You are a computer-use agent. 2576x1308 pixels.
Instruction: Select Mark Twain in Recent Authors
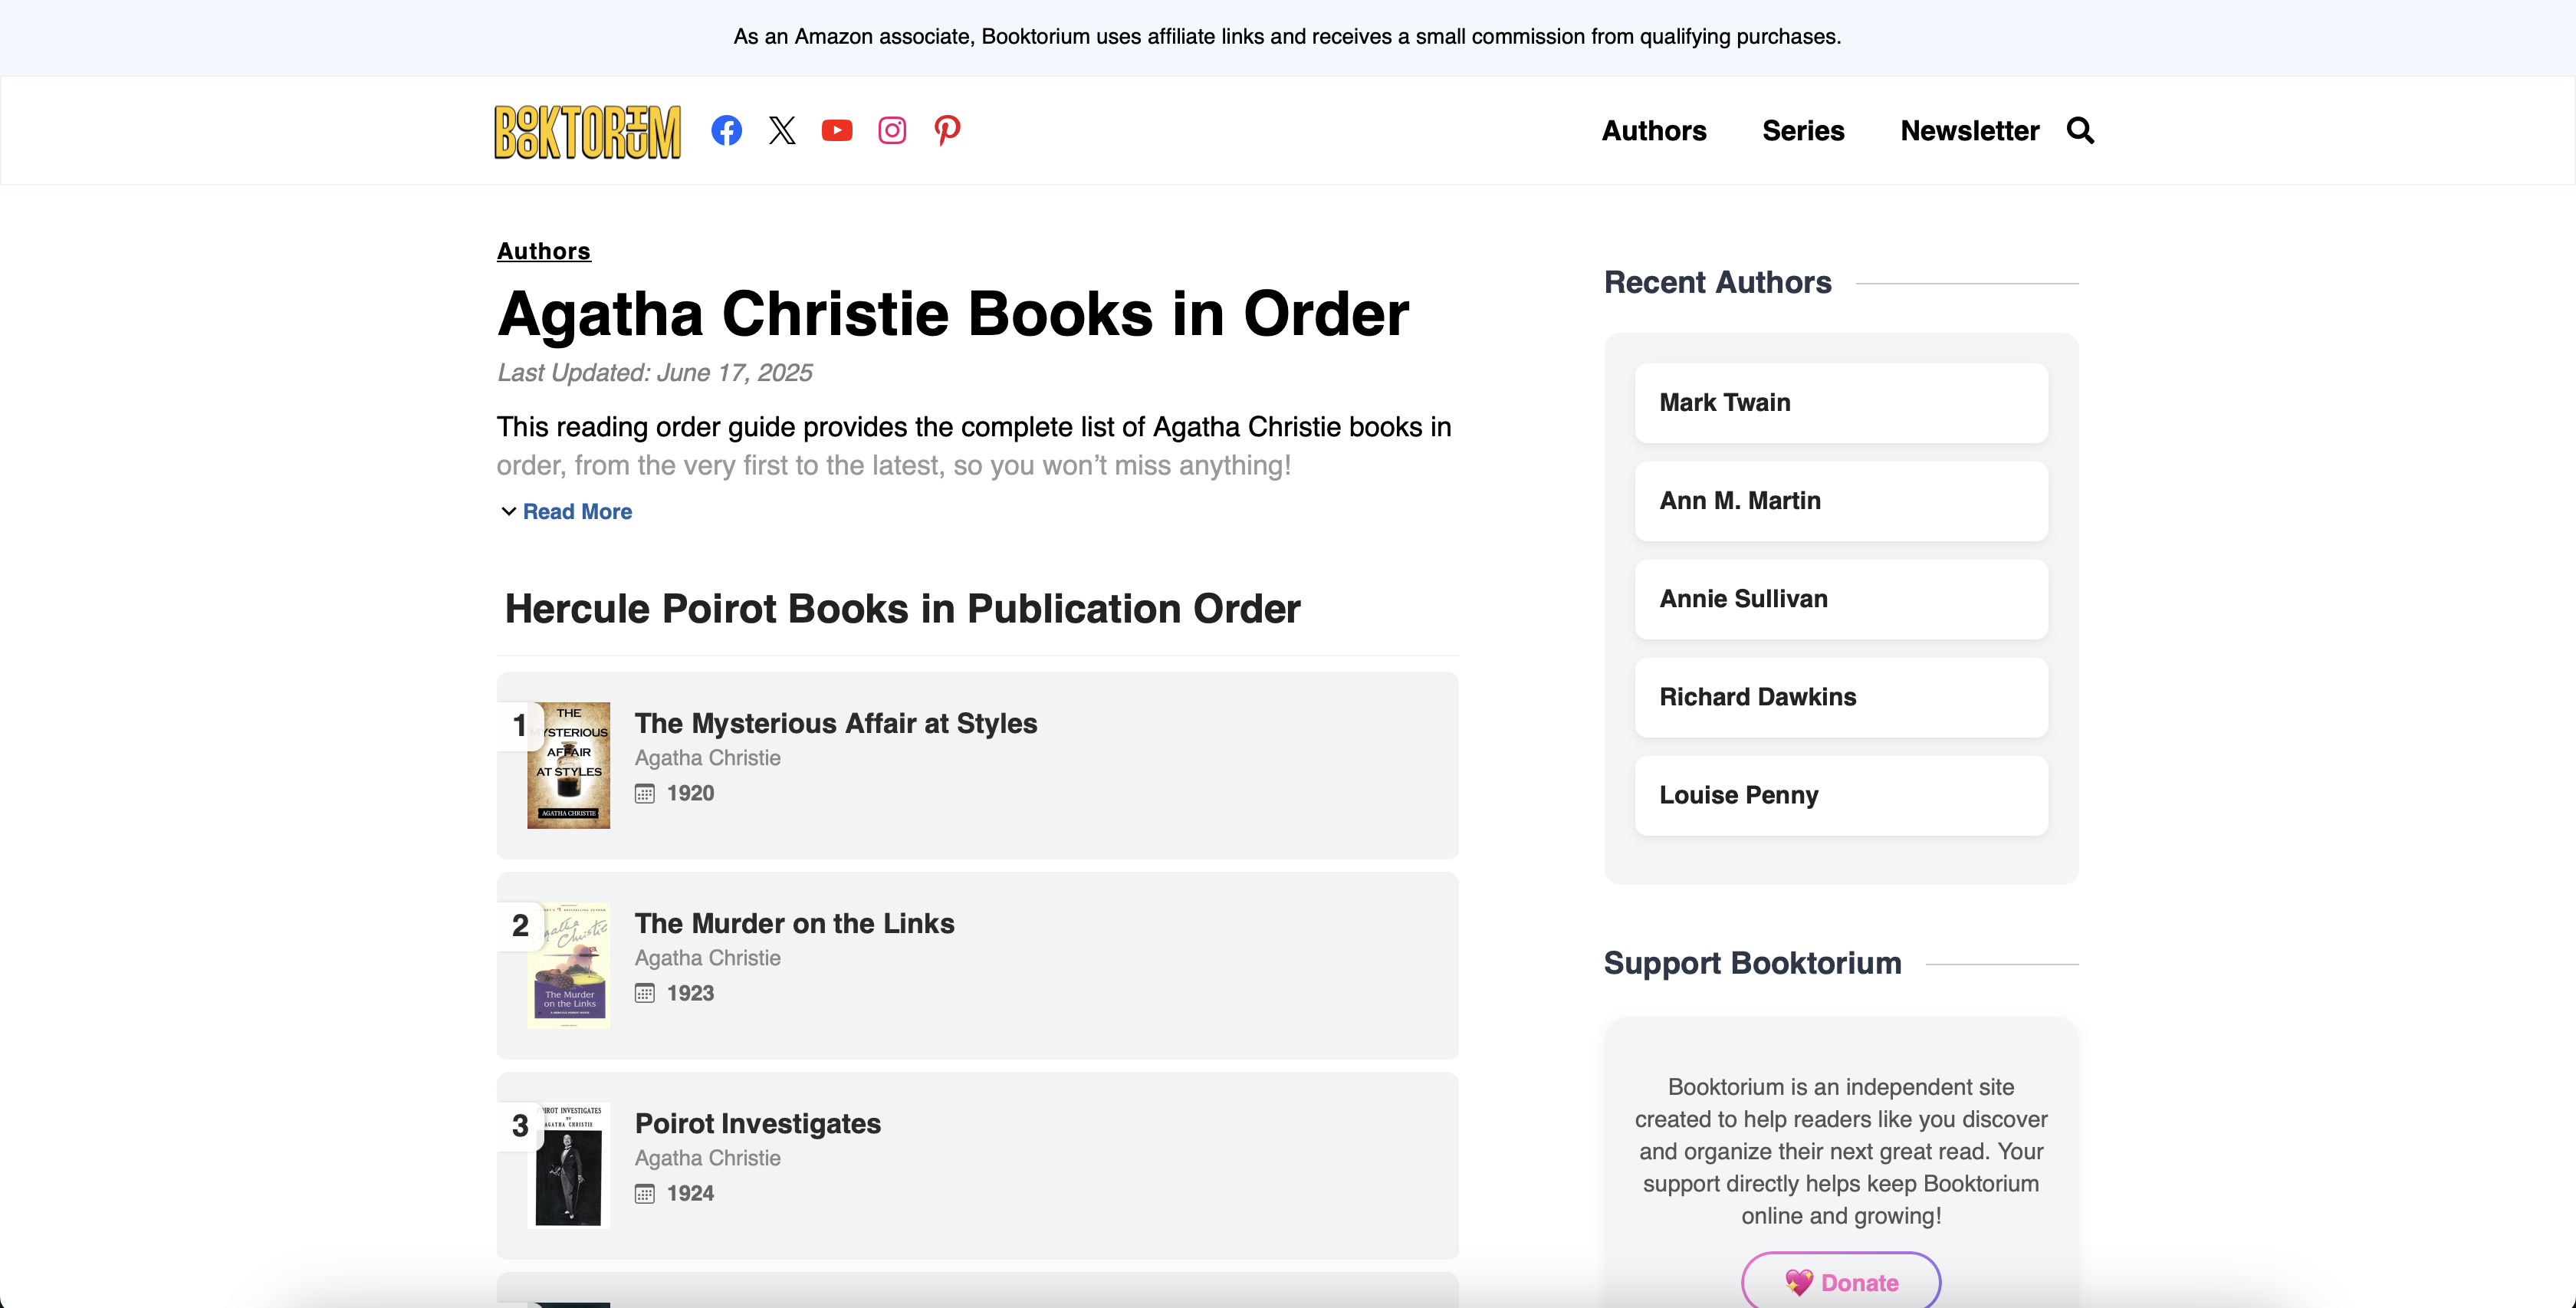1841,403
